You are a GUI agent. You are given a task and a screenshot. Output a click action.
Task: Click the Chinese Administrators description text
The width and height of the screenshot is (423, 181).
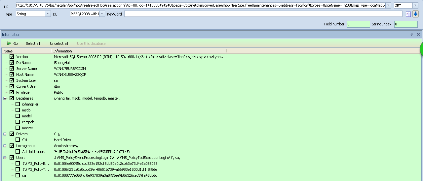[92, 152]
